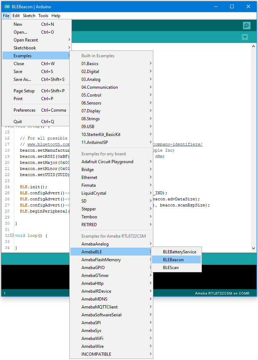Collapse the void loop() code fold

[12, 235]
